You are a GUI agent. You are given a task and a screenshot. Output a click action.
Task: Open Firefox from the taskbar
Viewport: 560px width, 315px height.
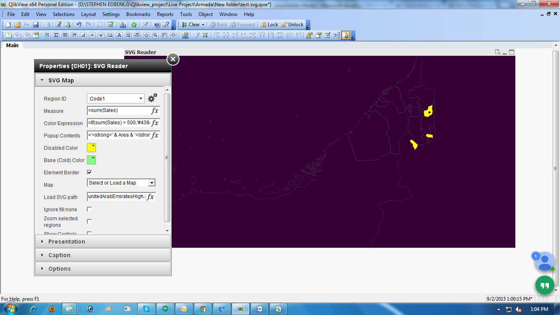coord(52,309)
